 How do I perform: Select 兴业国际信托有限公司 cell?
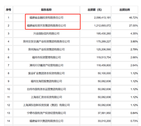click(x=46, y=34)
